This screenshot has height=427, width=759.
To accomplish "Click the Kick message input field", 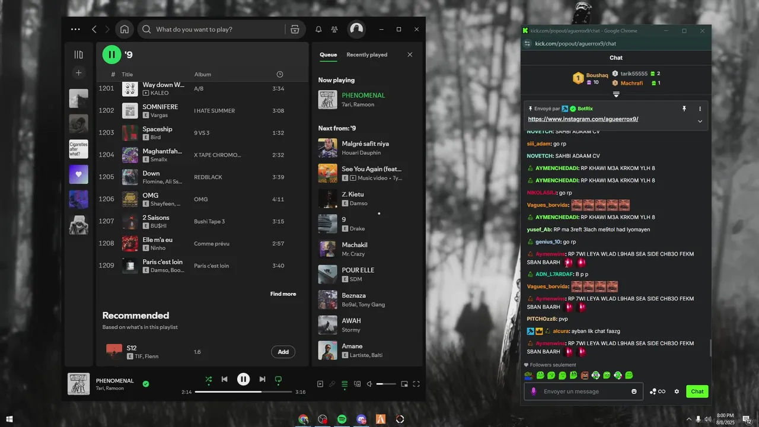I will tap(583, 391).
